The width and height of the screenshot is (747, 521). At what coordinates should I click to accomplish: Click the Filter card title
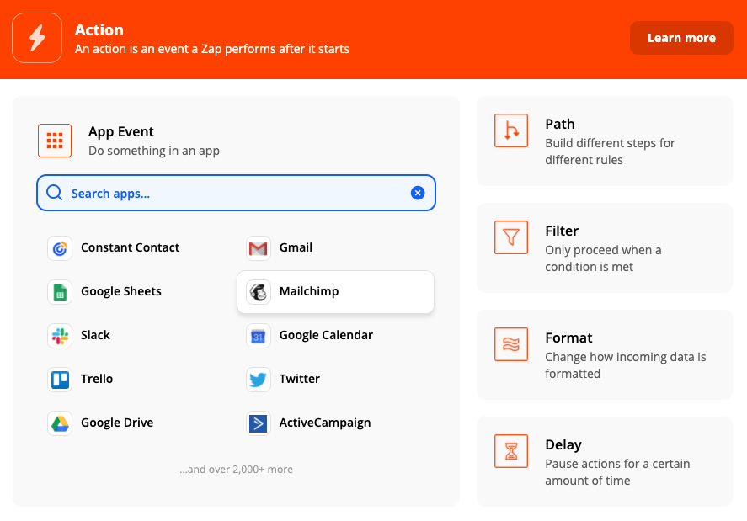562,231
